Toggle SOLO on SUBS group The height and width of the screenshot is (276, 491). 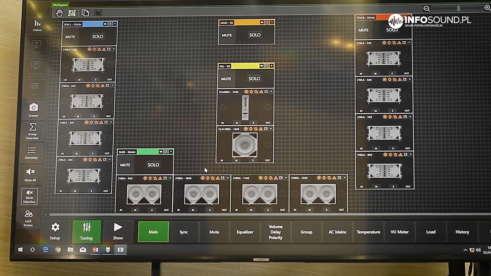click(153, 165)
